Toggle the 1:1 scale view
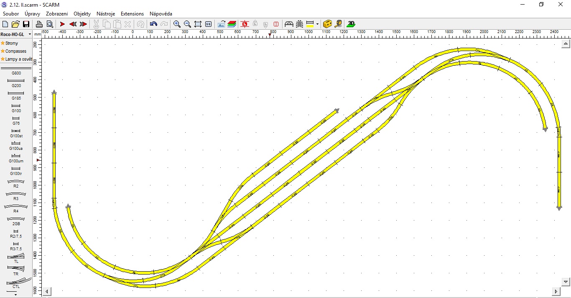This screenshot has width=571, height=298. [208, 24]
